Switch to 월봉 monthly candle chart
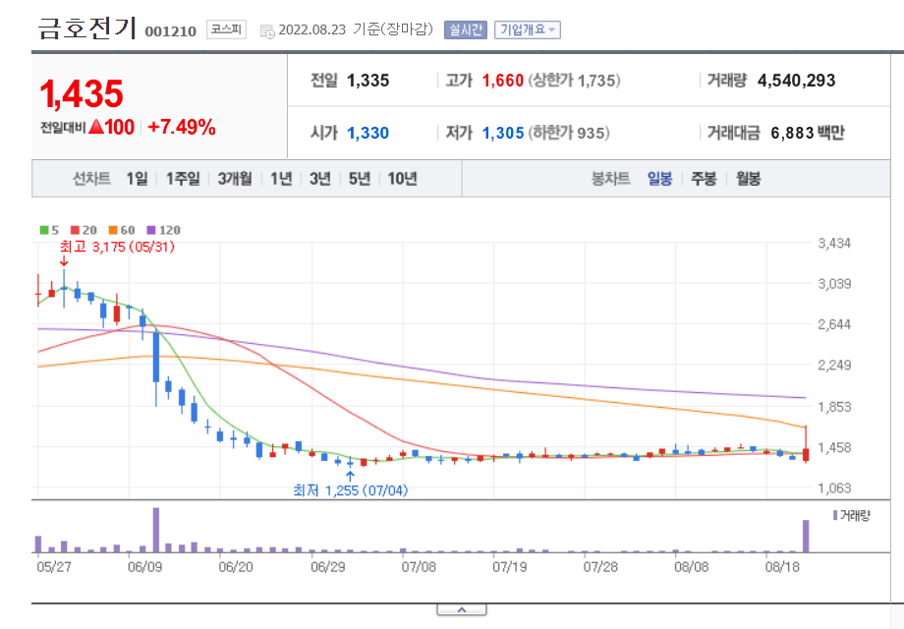The image size is (904, 629). point(748,179)
